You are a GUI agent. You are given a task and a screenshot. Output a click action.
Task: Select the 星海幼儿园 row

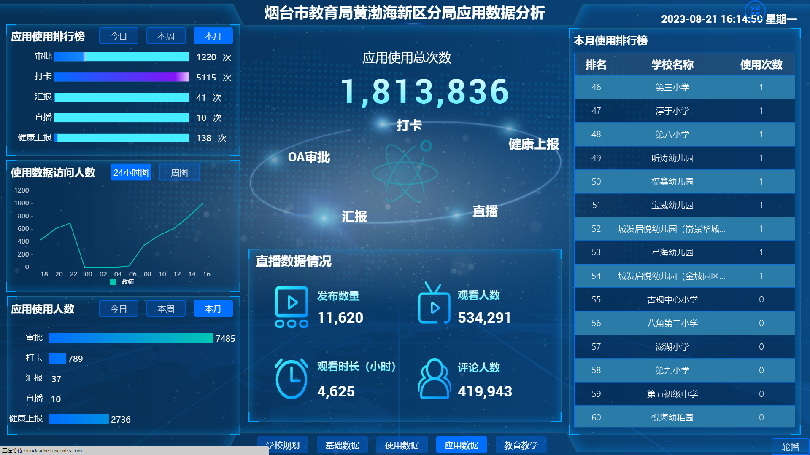684,252
